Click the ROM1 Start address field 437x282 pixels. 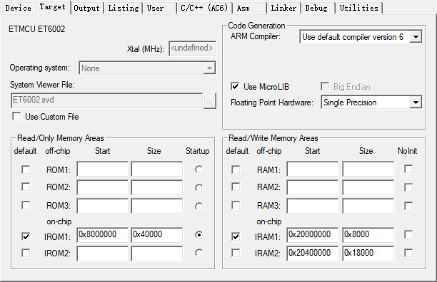[103, 169]
